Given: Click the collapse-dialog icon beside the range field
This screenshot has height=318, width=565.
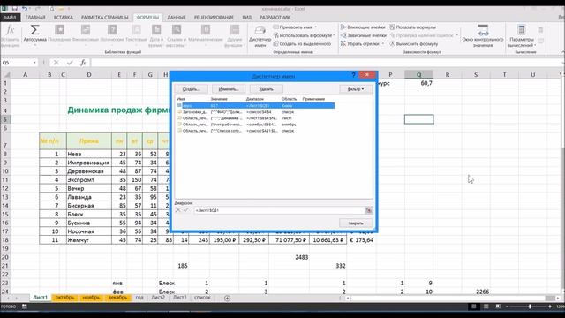Looking at the screenshot, I should [x=369, y=210].
